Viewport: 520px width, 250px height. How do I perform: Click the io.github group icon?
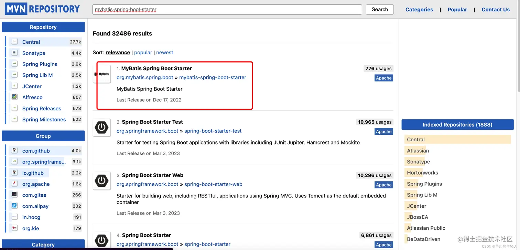(14, 172)
